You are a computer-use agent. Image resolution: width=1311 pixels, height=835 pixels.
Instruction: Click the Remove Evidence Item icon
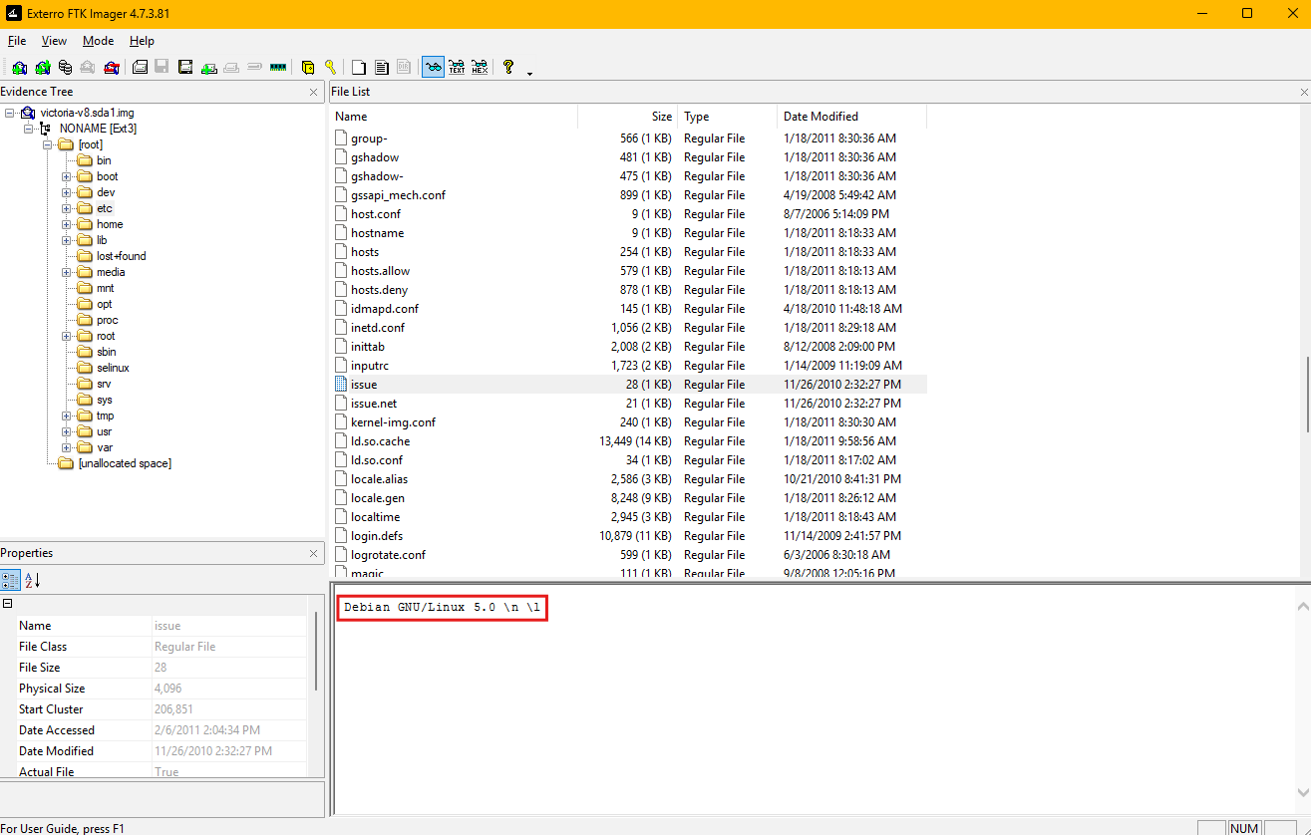click(x=89, y=68)
